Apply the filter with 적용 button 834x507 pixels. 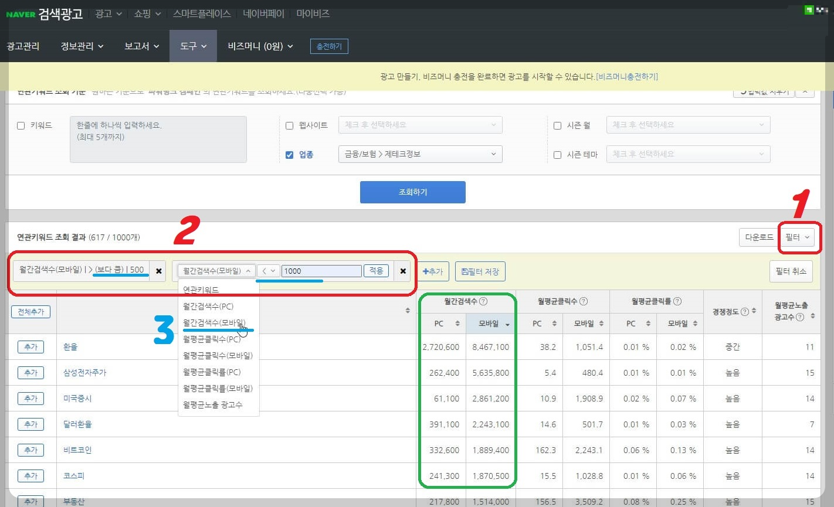coord(376,271)
